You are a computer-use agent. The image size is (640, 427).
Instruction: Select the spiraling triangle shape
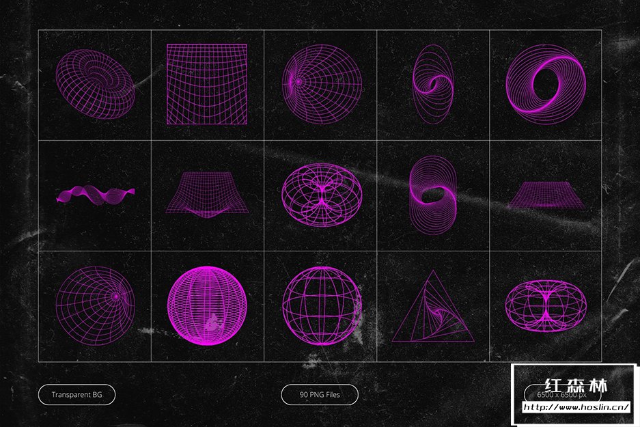(433, 306)
